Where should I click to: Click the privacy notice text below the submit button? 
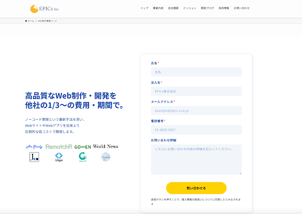196,202
